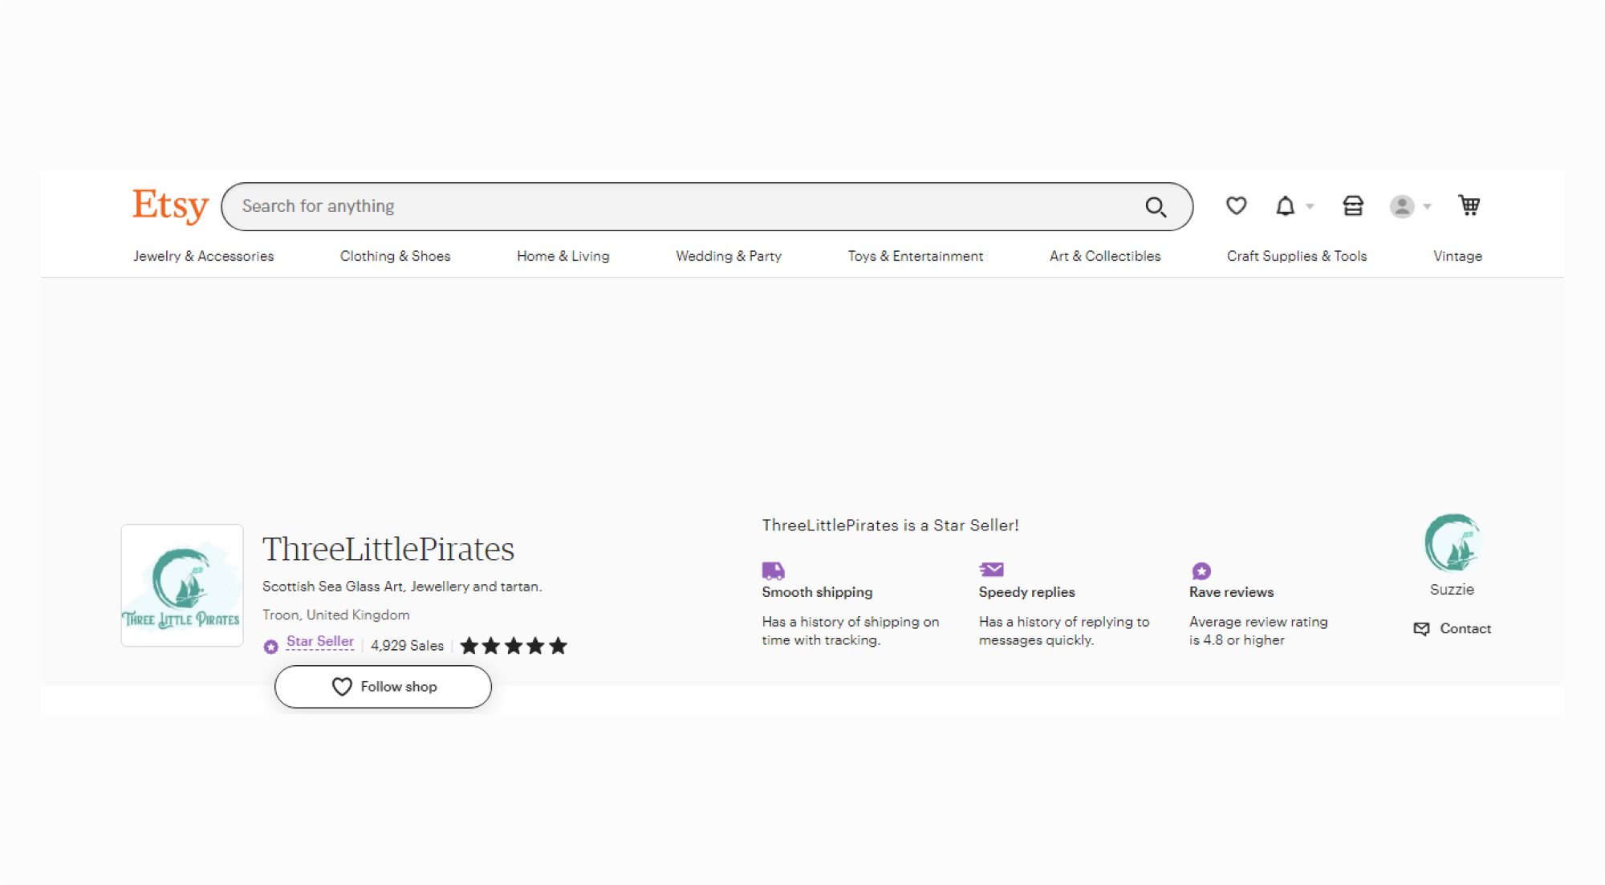Click the ThreeLittlePirates shop name
The width and height of the screenshot is (1605, 885).
[388, 549]
